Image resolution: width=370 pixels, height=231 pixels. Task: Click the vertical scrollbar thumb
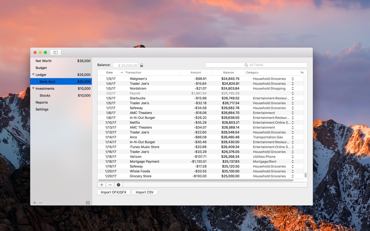306,175
